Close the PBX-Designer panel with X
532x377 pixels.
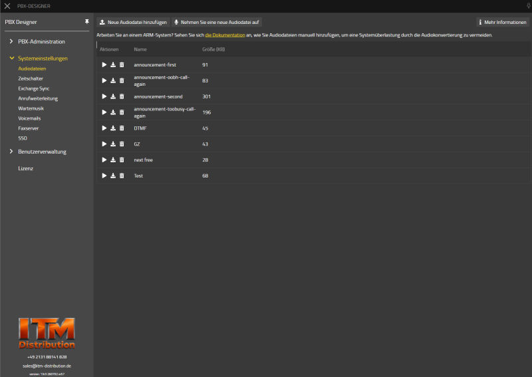pos(7,6)
